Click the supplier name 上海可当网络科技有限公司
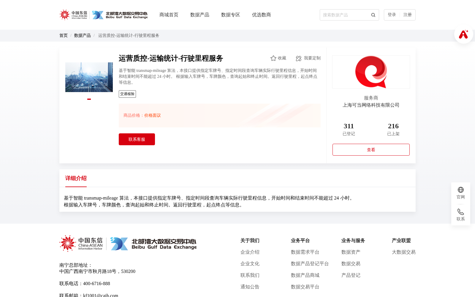 click(371, 105)
